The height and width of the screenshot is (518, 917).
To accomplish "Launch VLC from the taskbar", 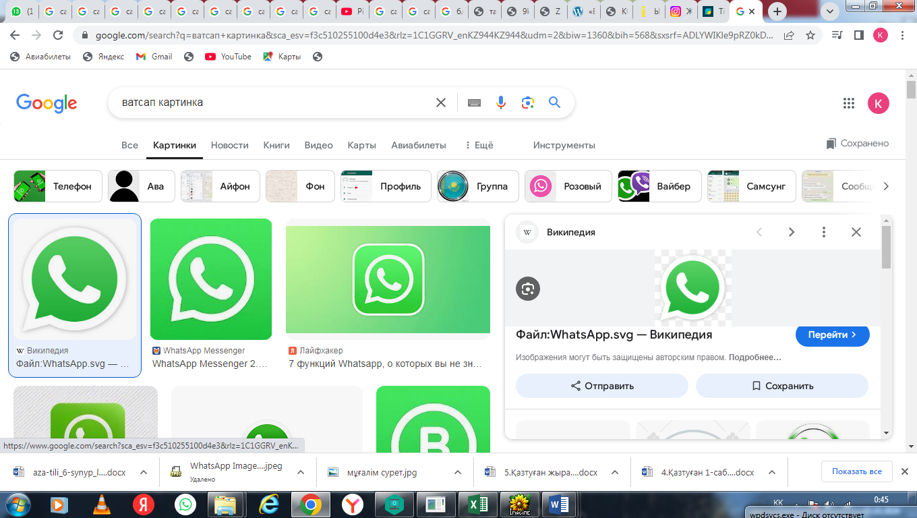I will (x=101, y=505).
